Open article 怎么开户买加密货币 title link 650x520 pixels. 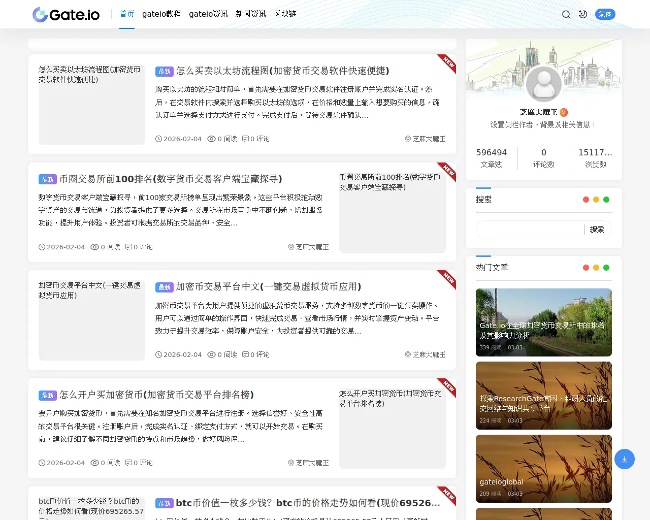pyautogui.click(x=156, y=395)
